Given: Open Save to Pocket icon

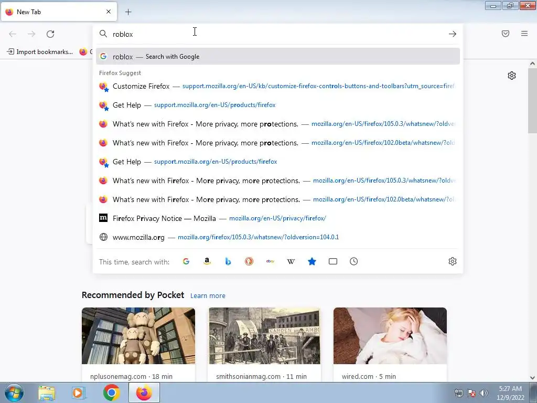Looking at the screenshot, I should pos(506,34).
